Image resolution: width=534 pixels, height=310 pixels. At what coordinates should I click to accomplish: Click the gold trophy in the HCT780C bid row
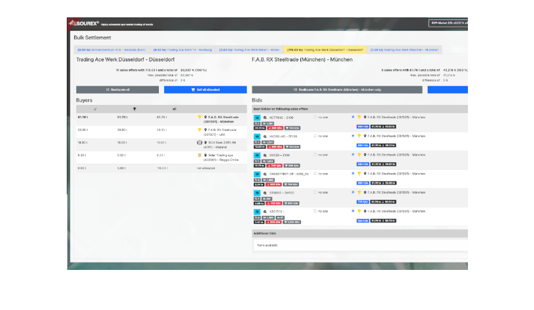[359, 117]
